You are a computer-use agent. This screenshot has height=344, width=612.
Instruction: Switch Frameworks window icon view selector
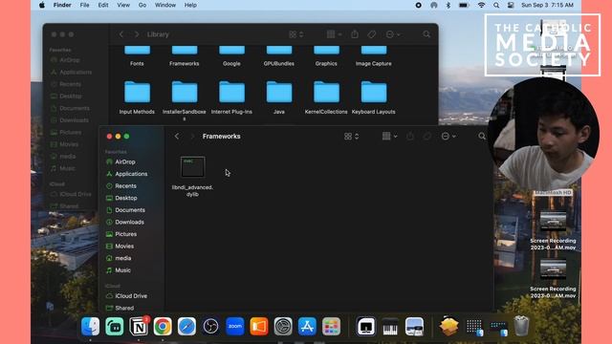point(351,136)
